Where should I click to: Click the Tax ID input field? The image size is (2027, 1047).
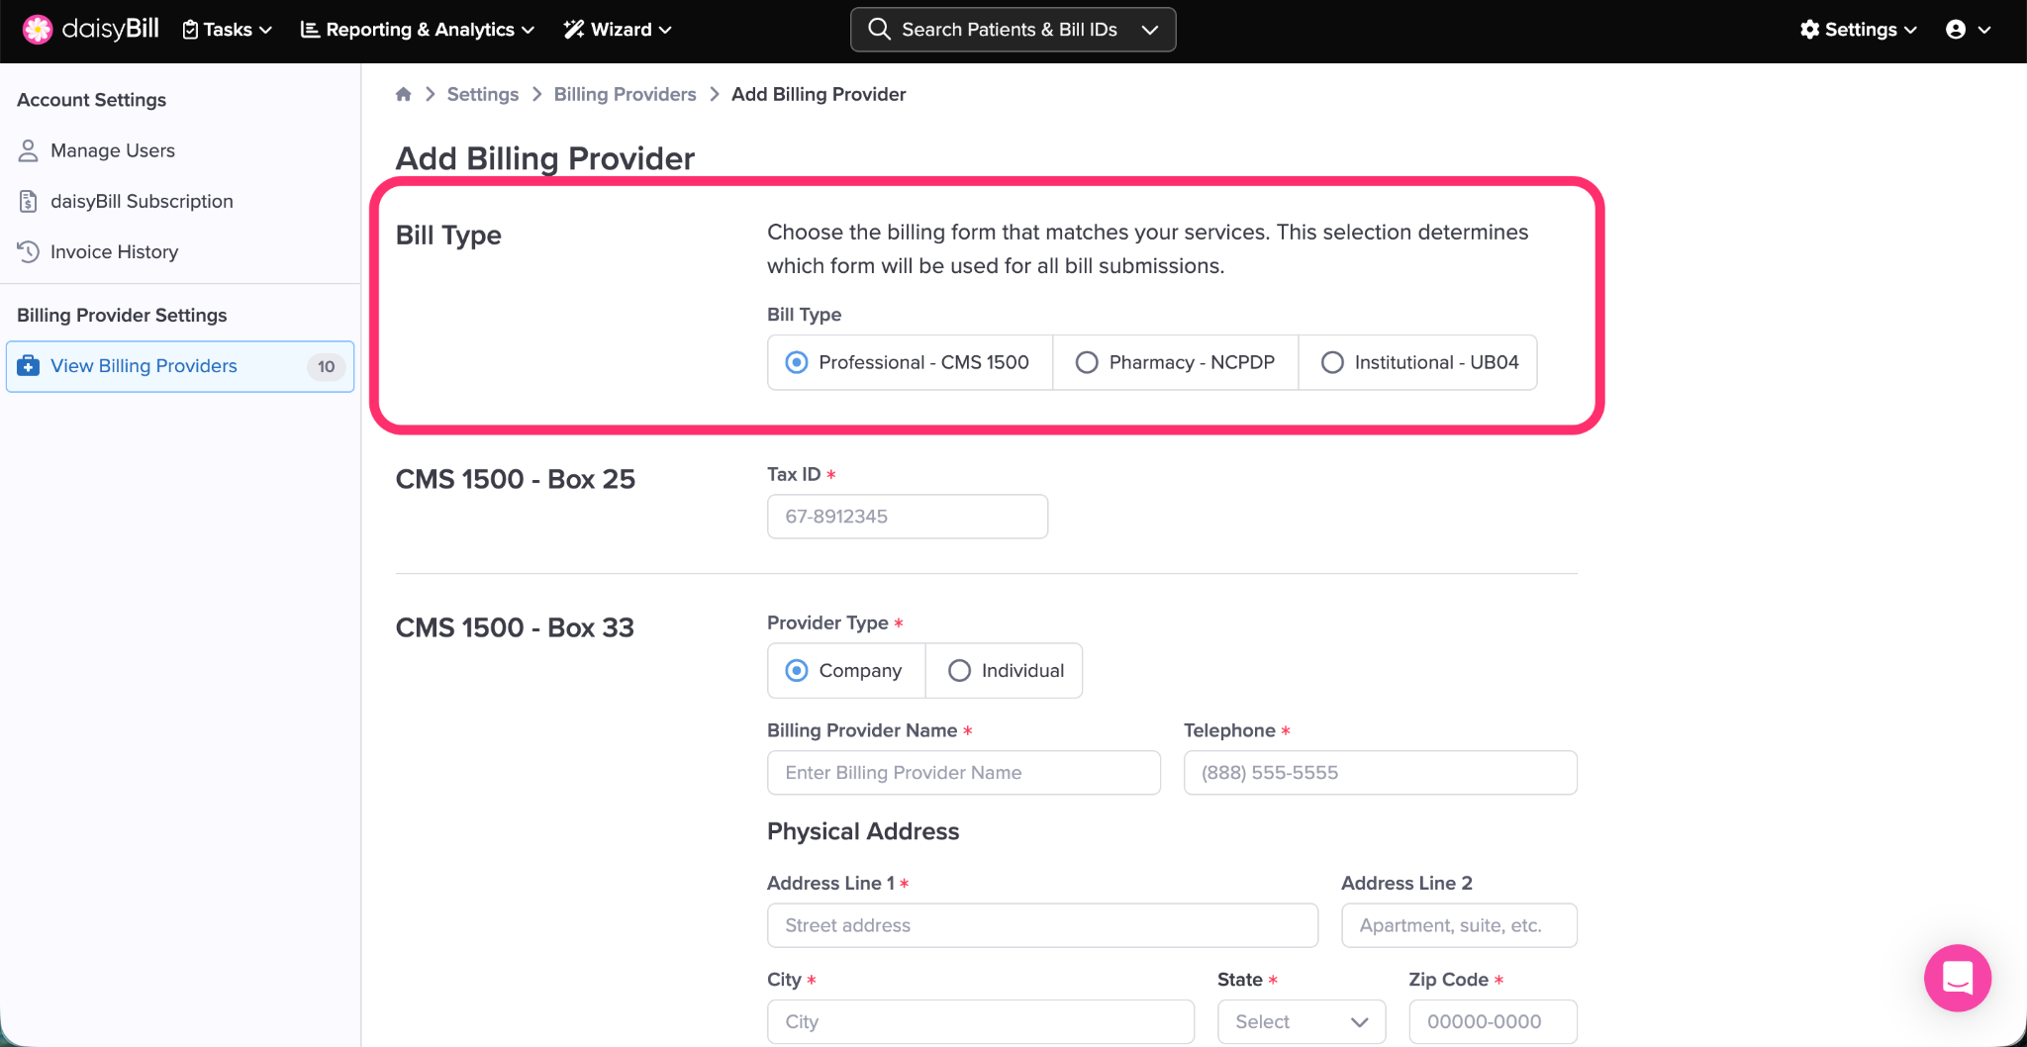(907, 517)
